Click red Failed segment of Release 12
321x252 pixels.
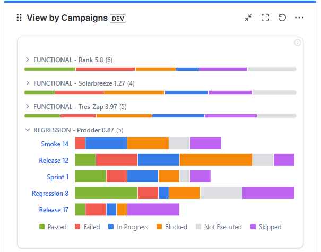(x=117, y=159)
